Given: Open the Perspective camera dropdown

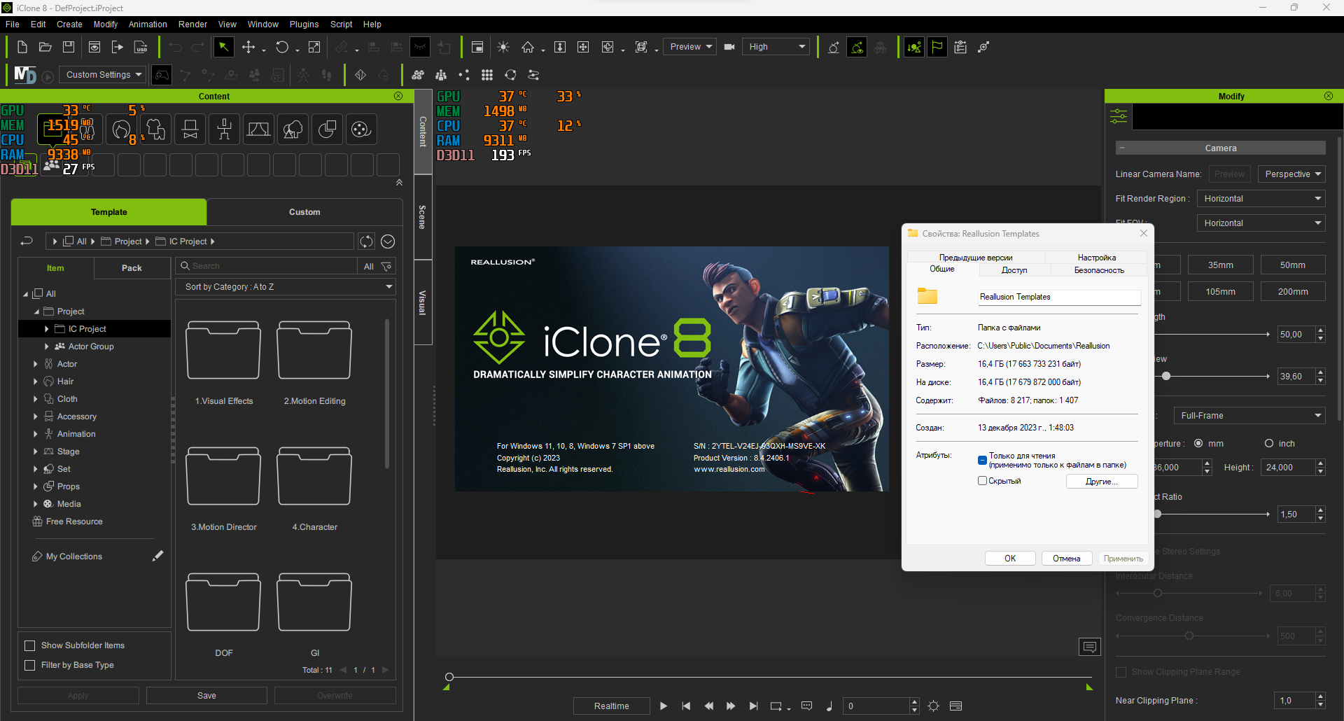Looking at the screenshot, I should (1291, 174).
